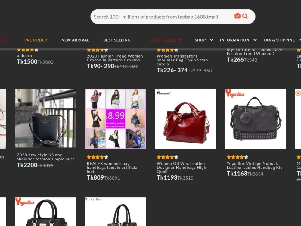Screen dimensions: 301x226
Task: Click the Tk1500 price text
Action: [x=27, y=62]
